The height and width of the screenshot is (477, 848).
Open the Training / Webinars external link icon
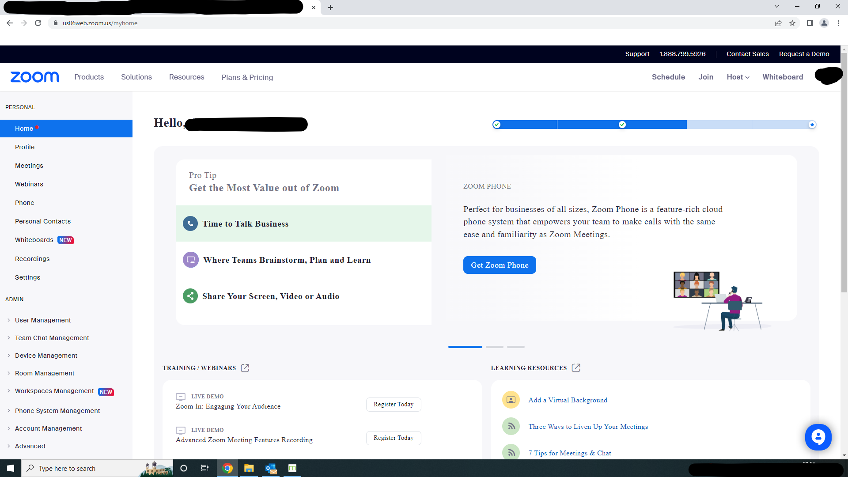tap(245, 368)
